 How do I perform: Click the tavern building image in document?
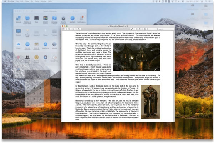[x=137, y=58]
